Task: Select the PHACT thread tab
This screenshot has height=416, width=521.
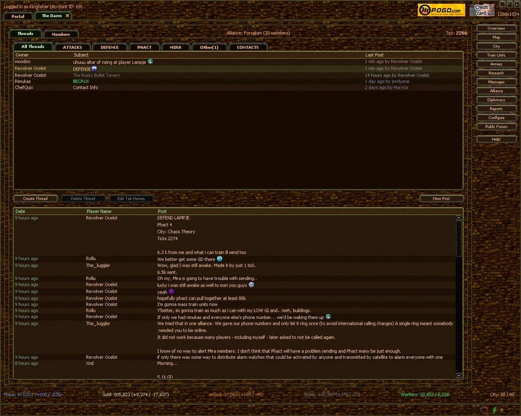Action: [144, 47]
